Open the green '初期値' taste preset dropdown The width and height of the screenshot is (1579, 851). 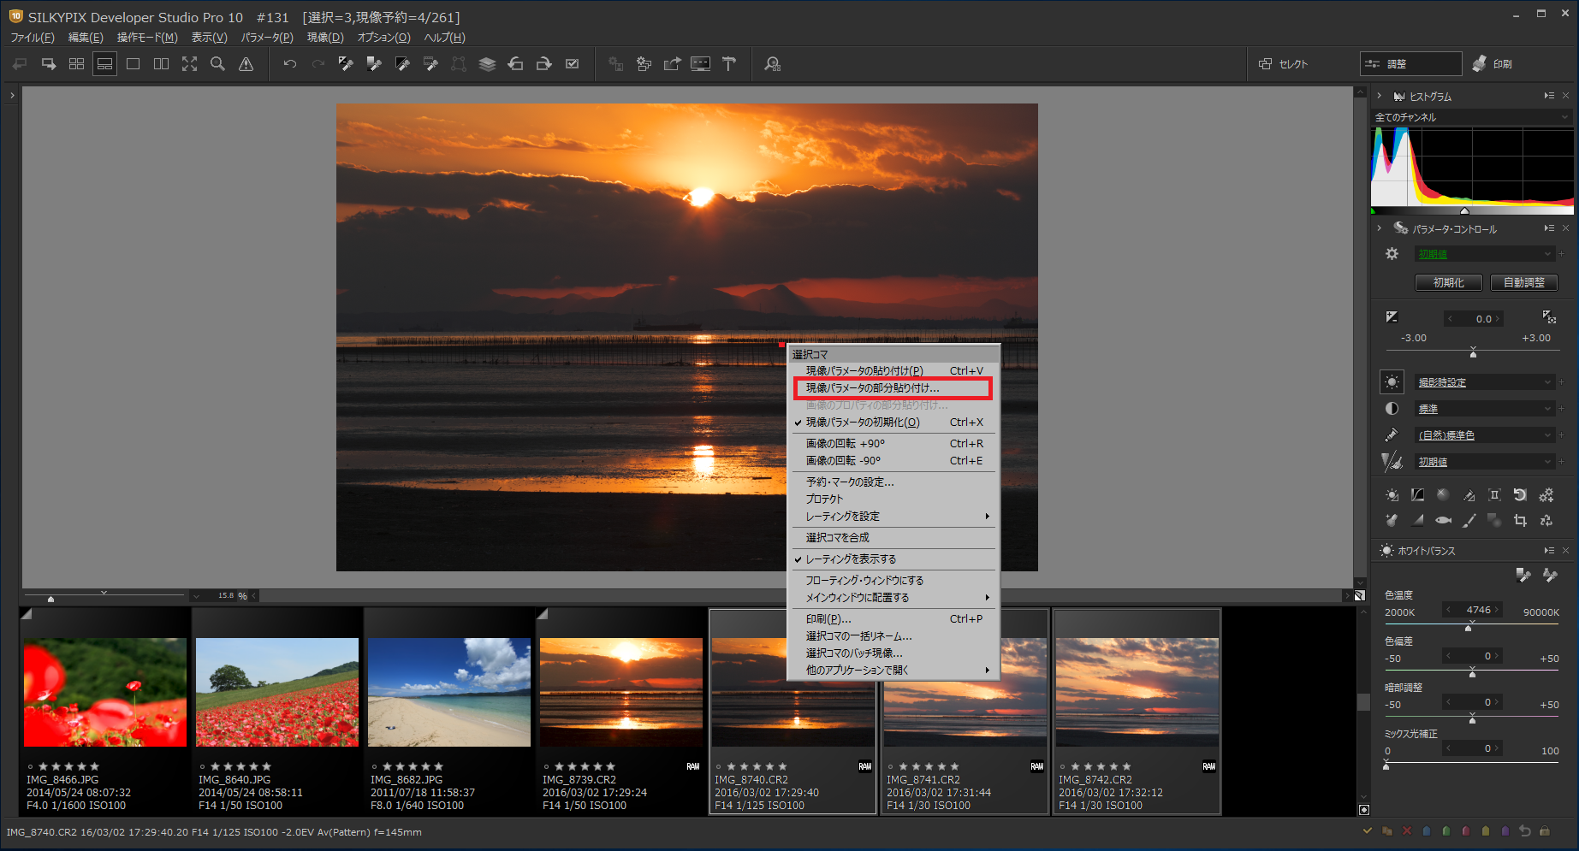[1485, 254]
